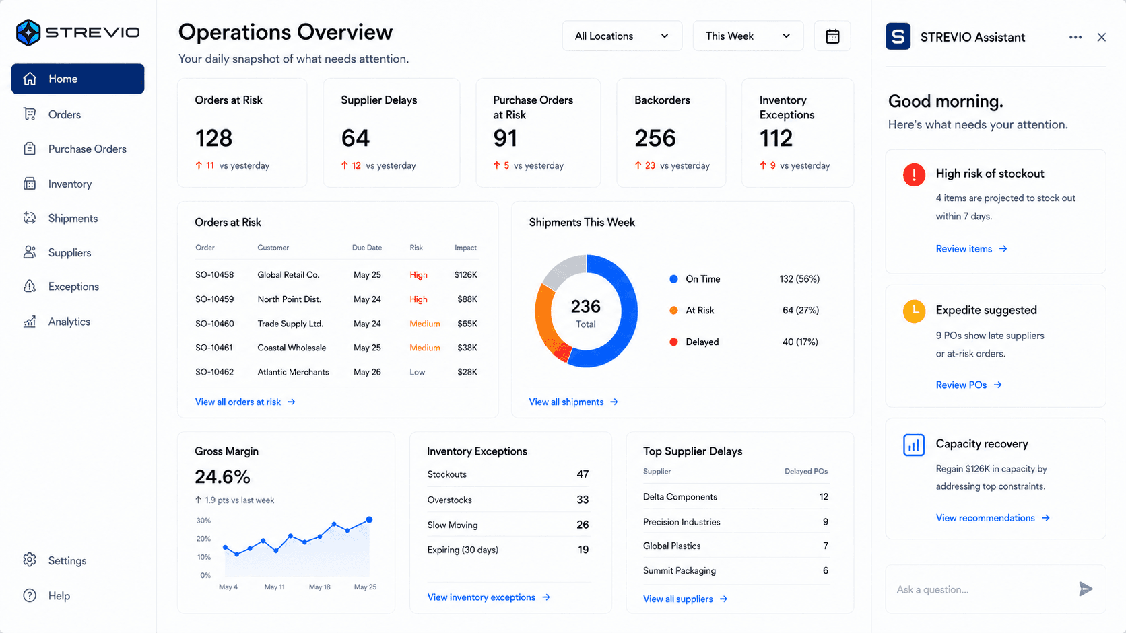This screenshot has height=633, width=1126.
Task: Click the Help question mark icon
Action: 30,595
